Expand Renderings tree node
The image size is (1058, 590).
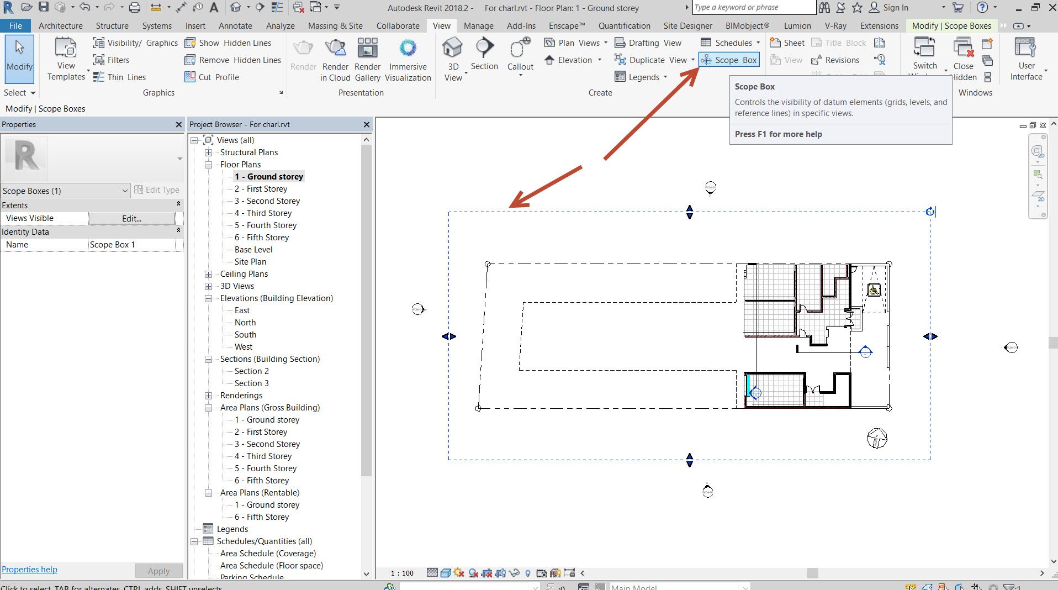(x=208, y=396)
